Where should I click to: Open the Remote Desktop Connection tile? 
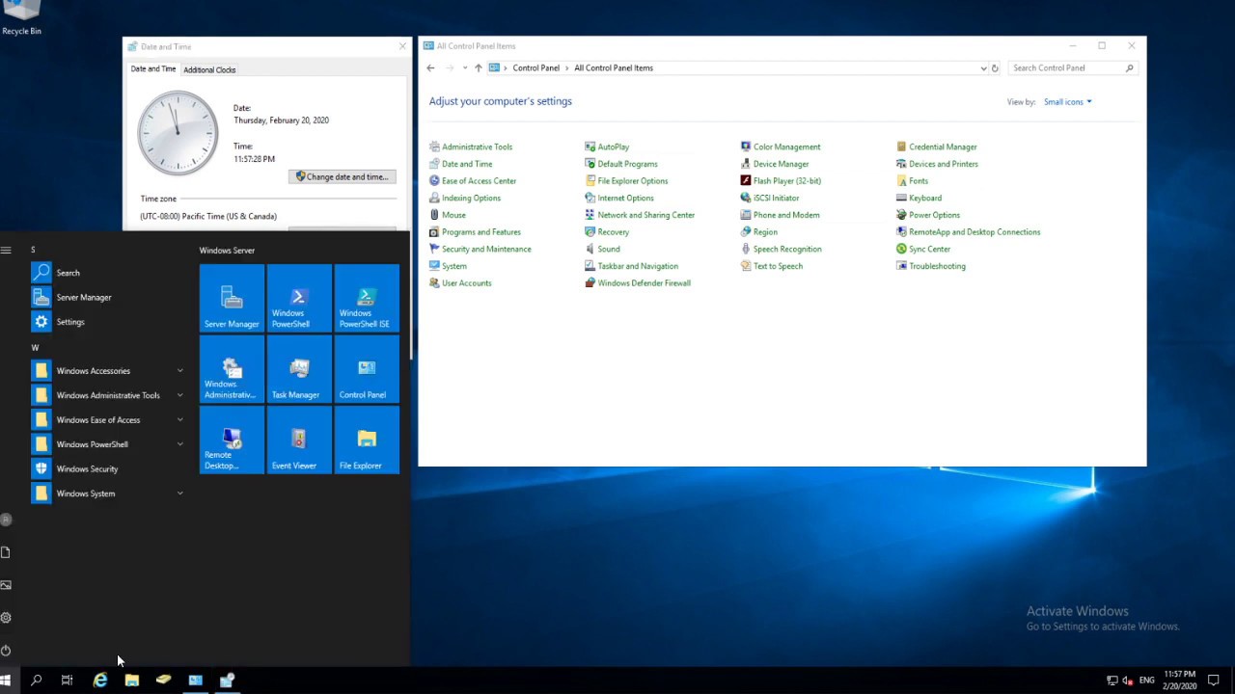(232, 440)
